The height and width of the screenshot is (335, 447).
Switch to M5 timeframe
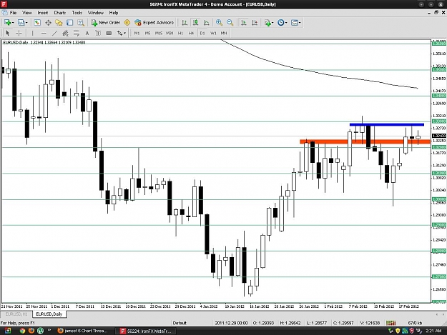[x=147, y=33]
